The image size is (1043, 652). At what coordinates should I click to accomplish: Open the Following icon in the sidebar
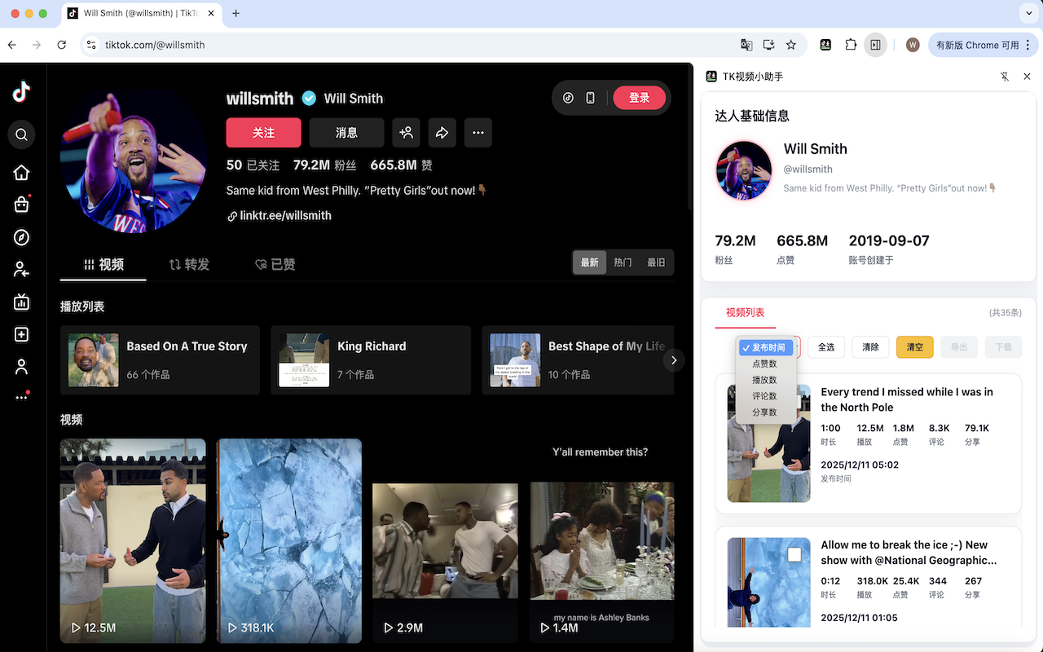(x=22, y=270)
